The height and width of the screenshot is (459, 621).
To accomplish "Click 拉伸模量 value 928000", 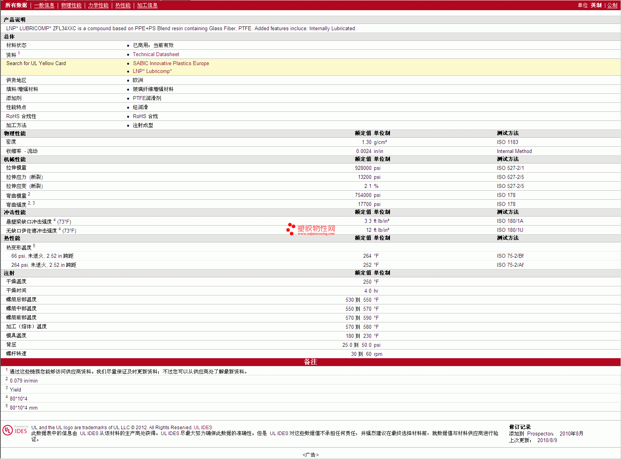I will pyautogui.click(x=363, y=168).
